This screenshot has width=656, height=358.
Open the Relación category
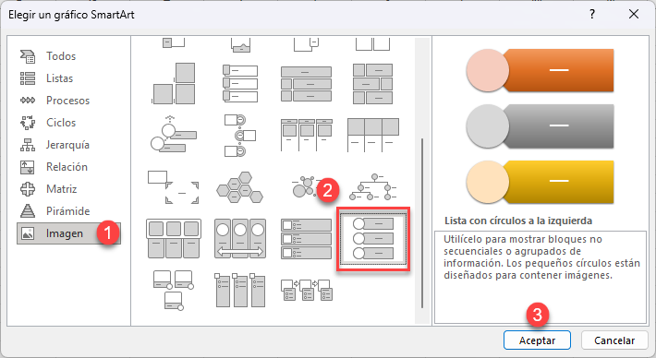(x=68, y=167)
